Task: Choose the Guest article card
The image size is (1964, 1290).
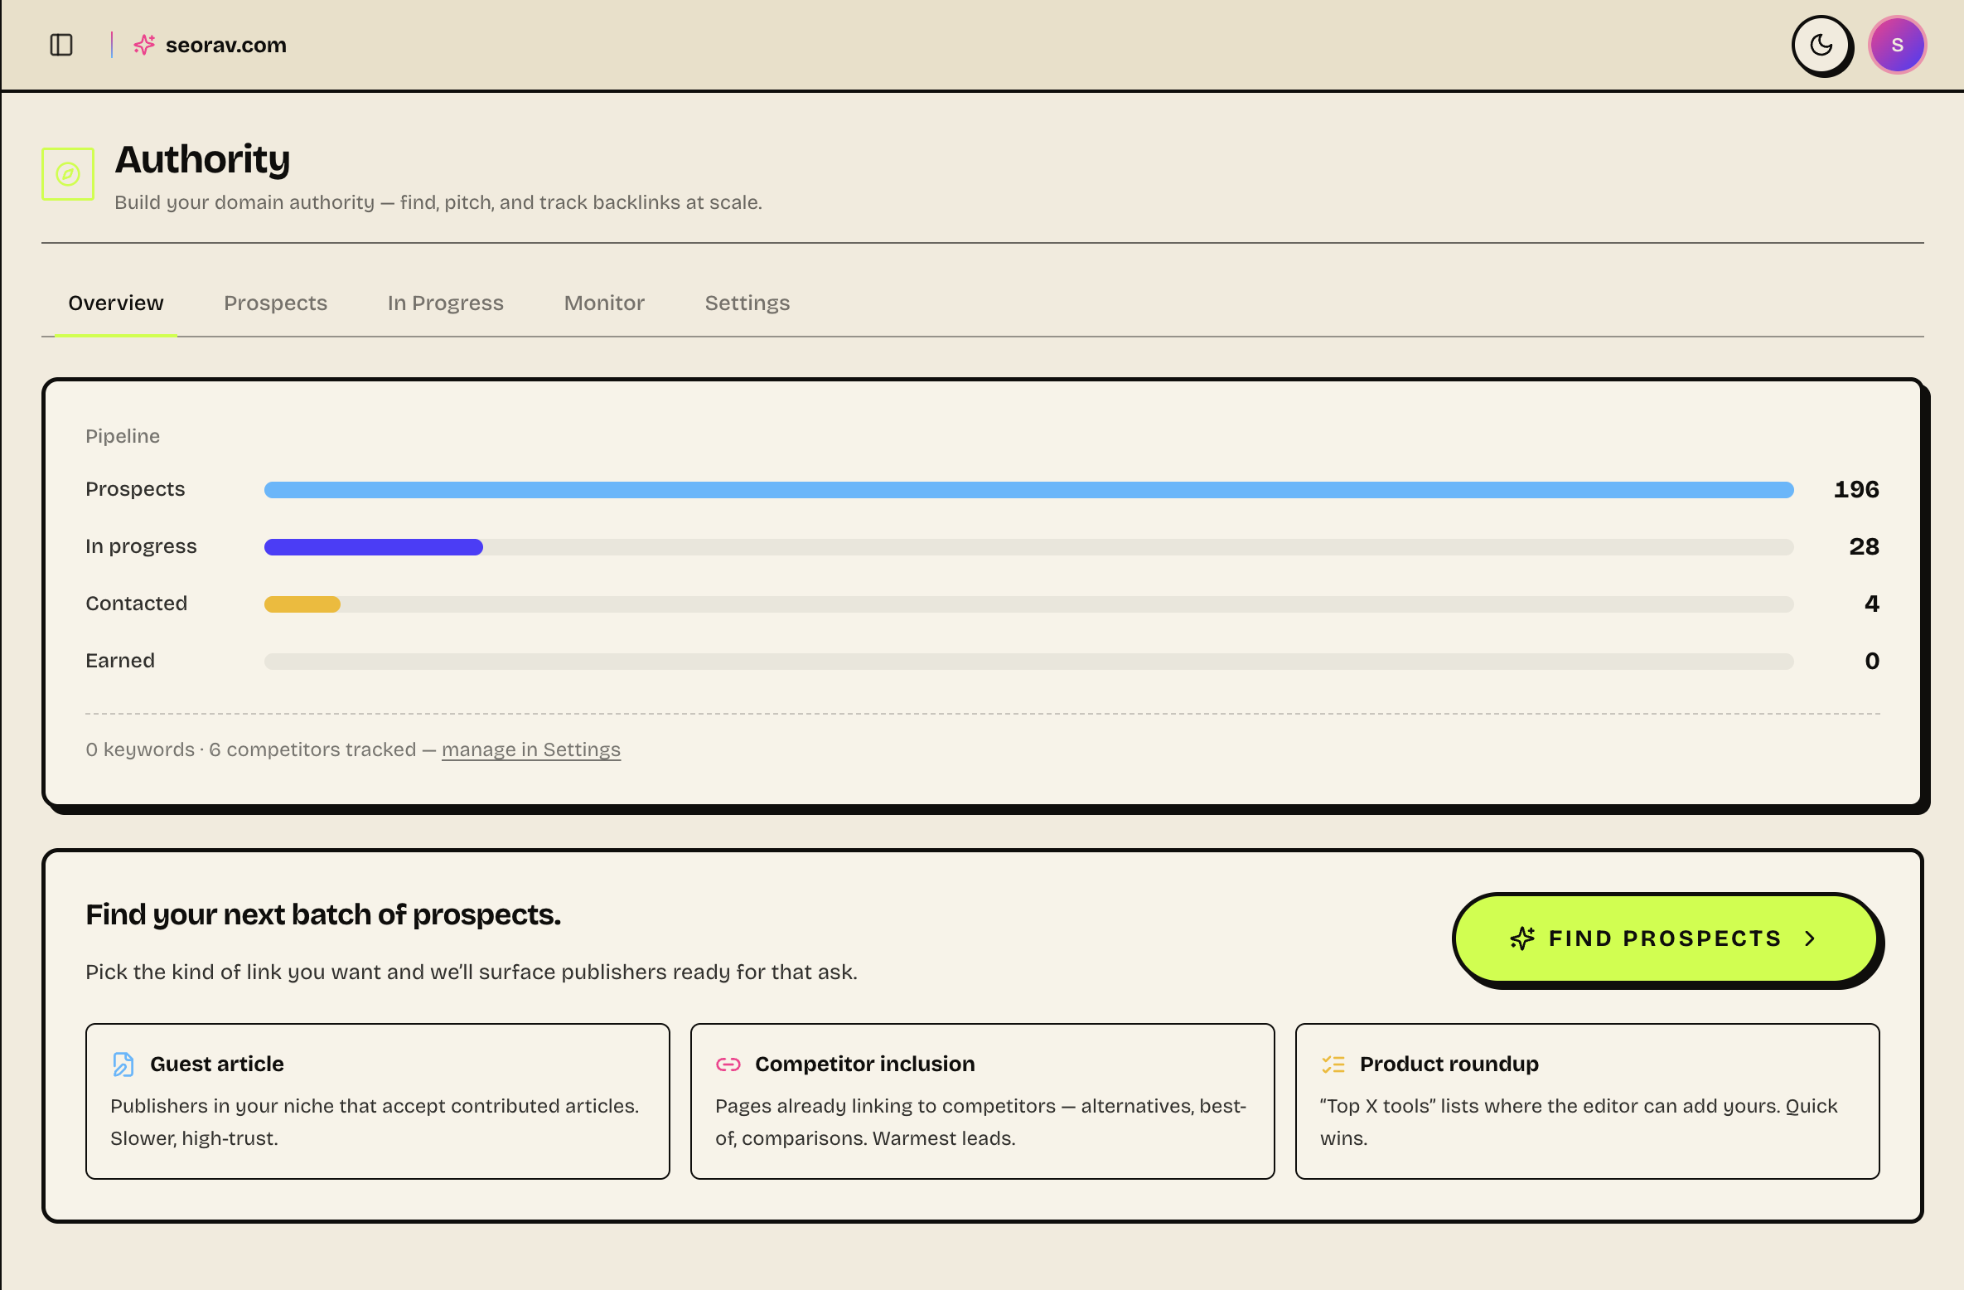Action: tap(378, 1101)
